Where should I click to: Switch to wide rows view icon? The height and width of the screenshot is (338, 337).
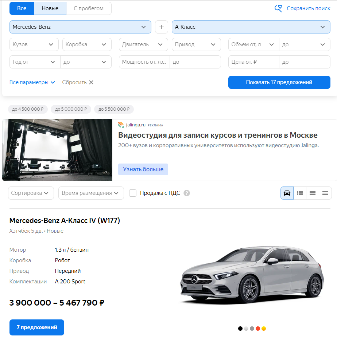coord(313,193)
